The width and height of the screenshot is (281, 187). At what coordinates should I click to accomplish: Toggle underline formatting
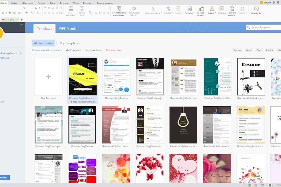(10, 13)
